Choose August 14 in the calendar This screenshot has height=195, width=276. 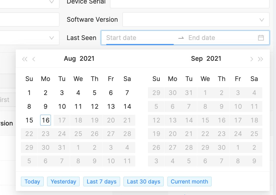127,107
